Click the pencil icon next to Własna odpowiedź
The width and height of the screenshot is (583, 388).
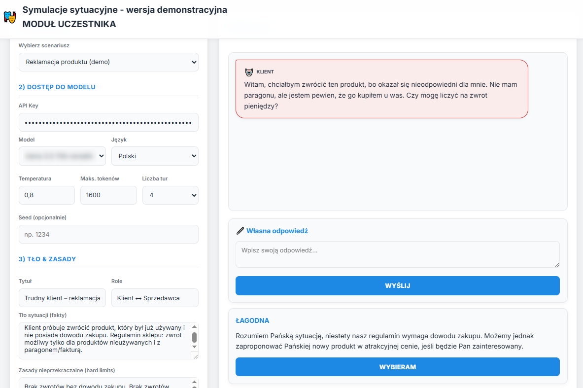click(x=240, y=230)
